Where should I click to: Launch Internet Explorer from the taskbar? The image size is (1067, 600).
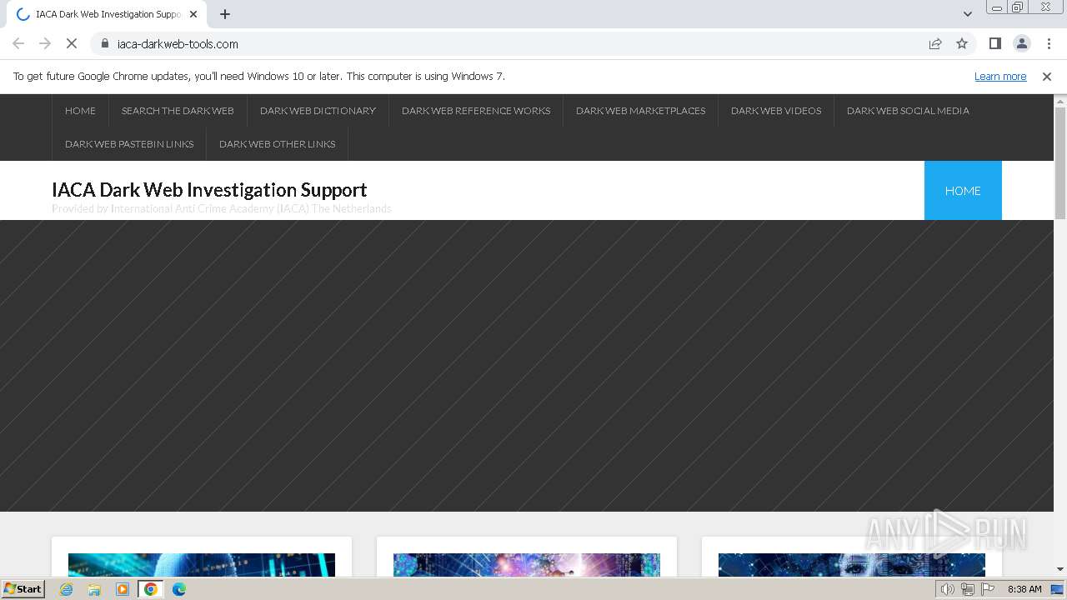point(67,589)
